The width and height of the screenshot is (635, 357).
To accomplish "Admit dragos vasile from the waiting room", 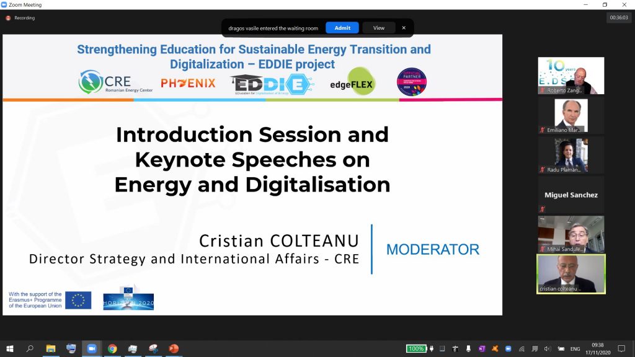I will (342, 28).
